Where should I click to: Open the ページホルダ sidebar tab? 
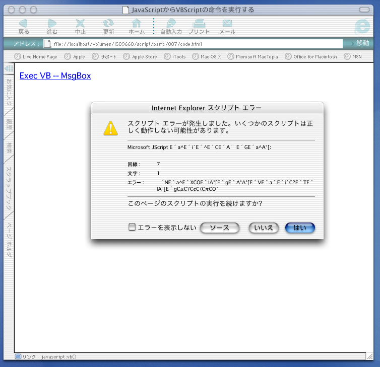coord(9,240)
